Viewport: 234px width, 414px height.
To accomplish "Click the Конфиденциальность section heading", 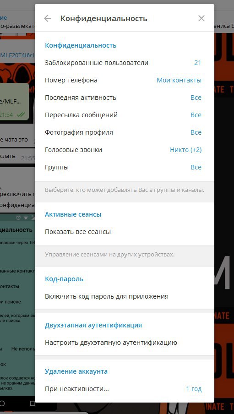I will 81,45.
